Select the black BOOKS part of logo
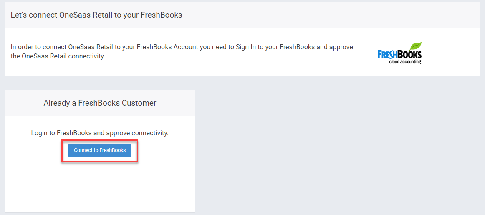Image resolution: width=485 pixels, height=215 pixels. (x=410, y=55)
